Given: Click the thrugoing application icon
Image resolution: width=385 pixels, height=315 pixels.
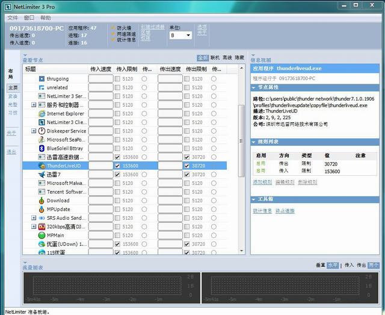Looking at the screenshot, I should pyautogui.click(x=42, y=79).
